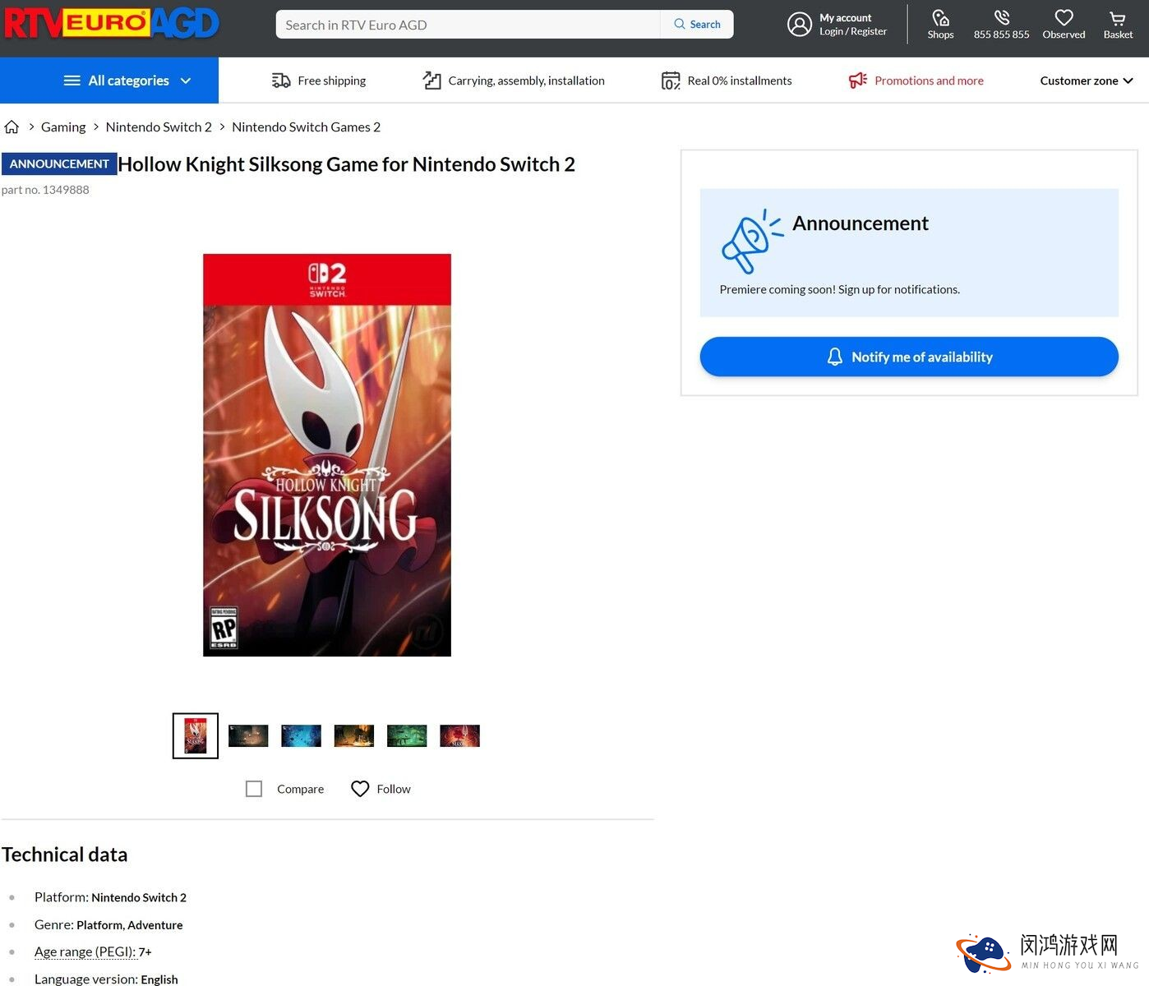Click the Platform: Nintendo Switch 2 text
This screenshot has height=986, width=1149.
click(110, 897)
